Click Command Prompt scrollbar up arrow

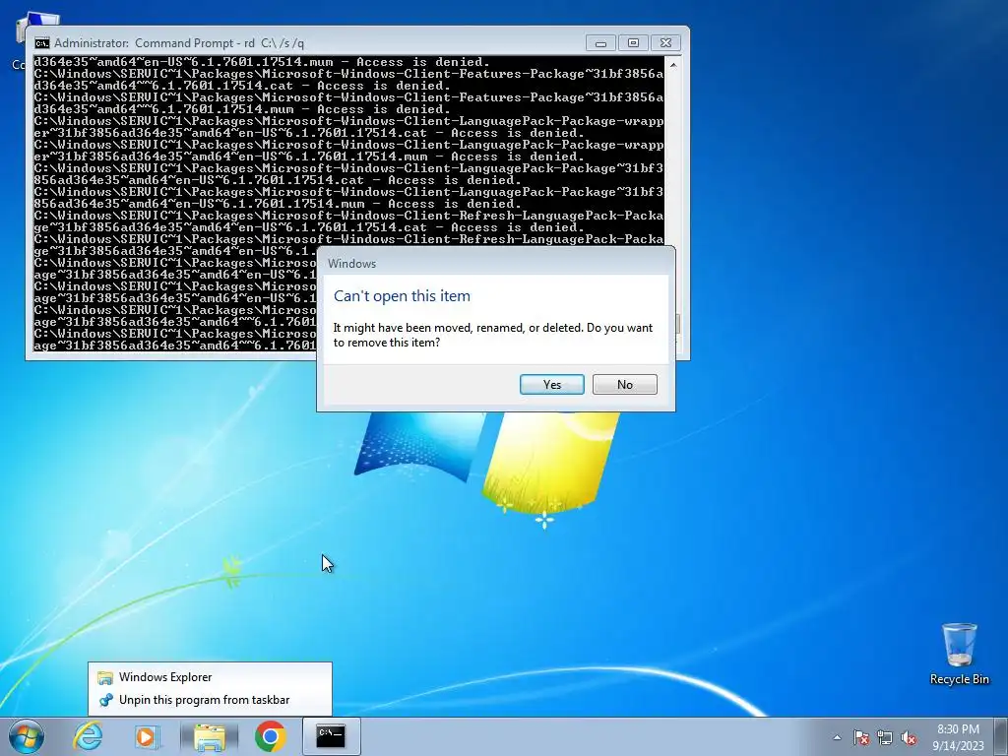pos(673,65)
